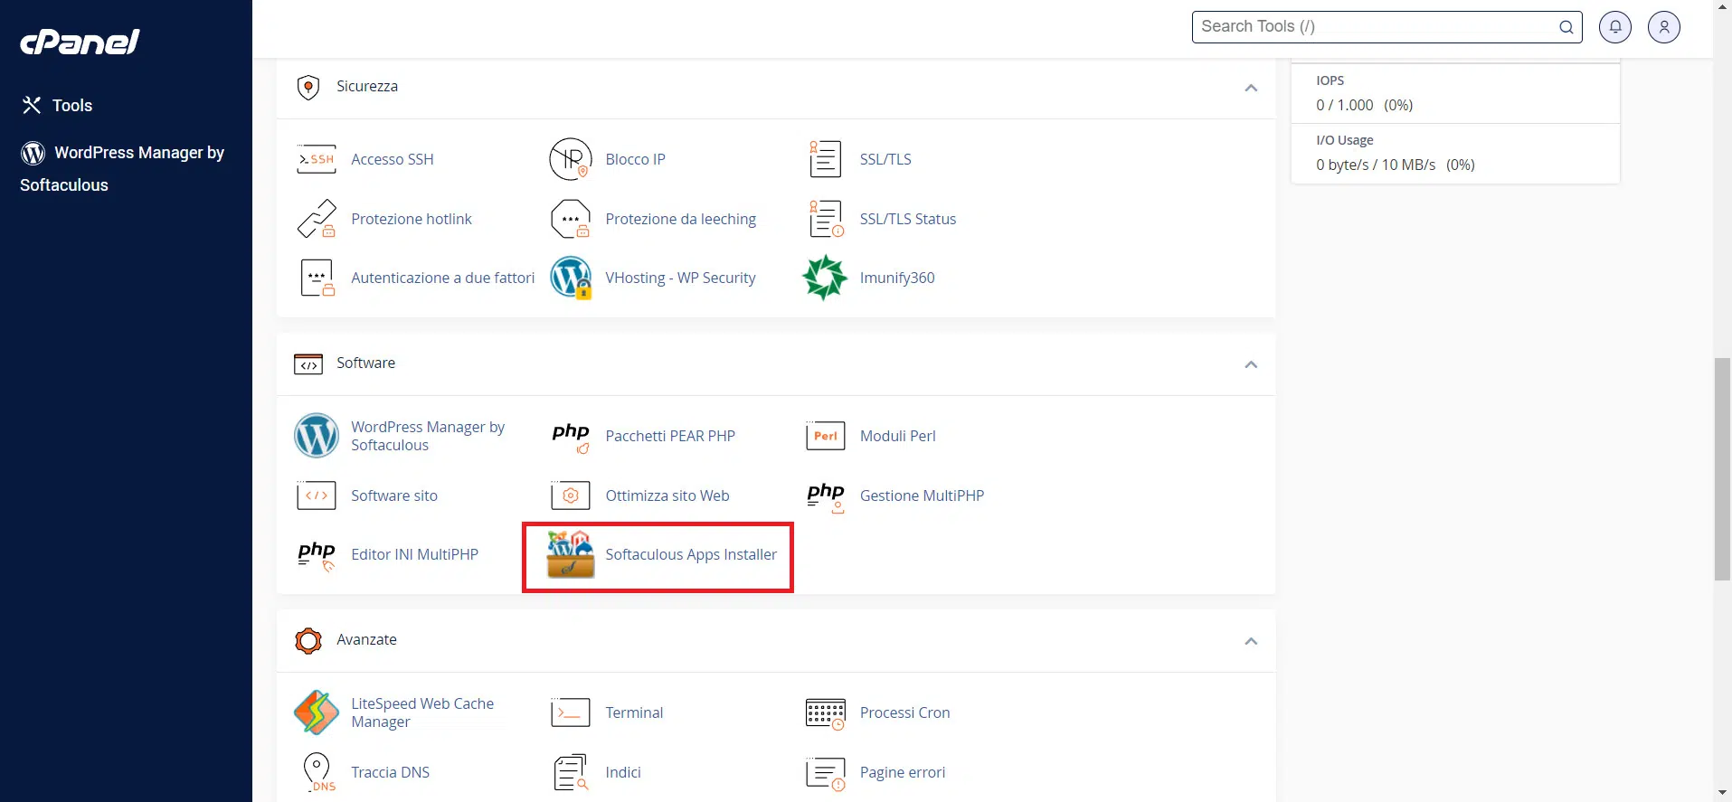The width and height of the screenshot is (1732, 802).
Task: Click the Editor INI MultiPHP icon
Action: click(317, 556)
